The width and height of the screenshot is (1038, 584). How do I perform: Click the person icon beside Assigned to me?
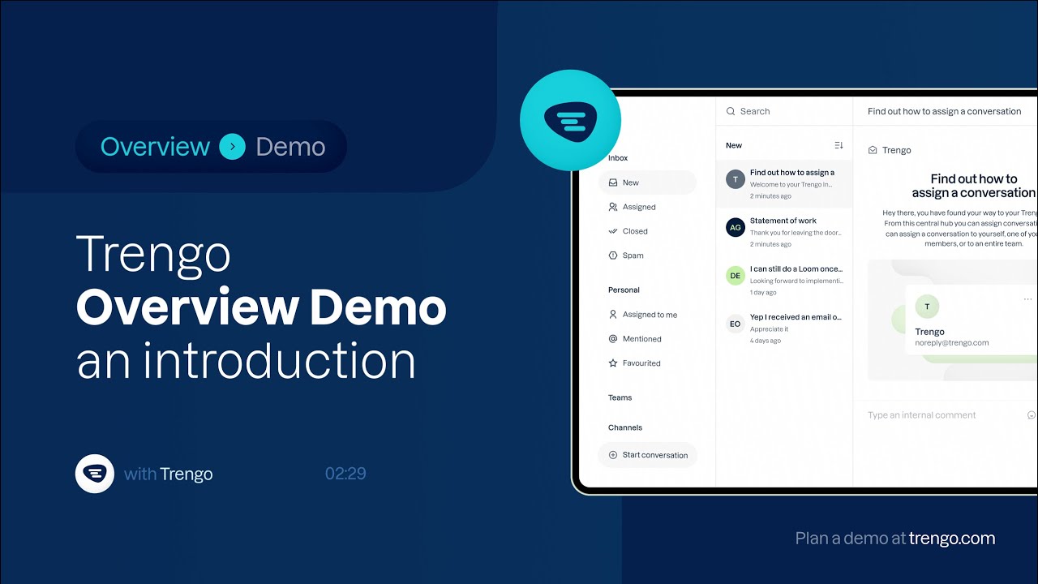(x=613, y=315)
